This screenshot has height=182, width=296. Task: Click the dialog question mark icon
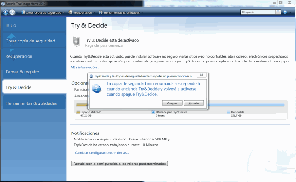tap(97, 88)
